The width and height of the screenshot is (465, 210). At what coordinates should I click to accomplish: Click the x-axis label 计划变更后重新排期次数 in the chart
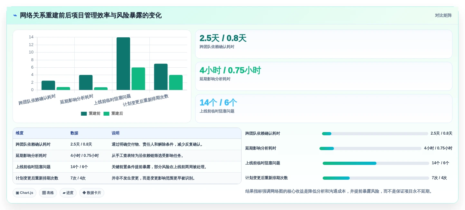click(x=146, y=100)
